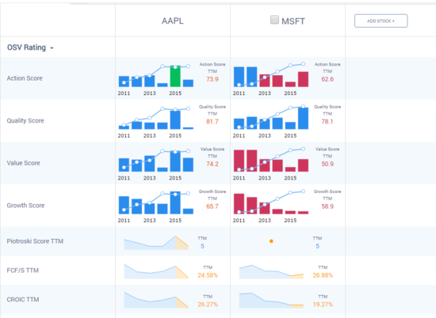Click MSFT Quality Score value 78.1
436x318 pixels.
(x=327, y=122)
